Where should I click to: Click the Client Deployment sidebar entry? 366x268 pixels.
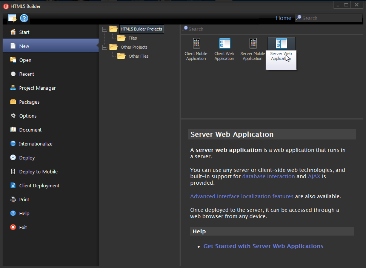pos(51,185)
